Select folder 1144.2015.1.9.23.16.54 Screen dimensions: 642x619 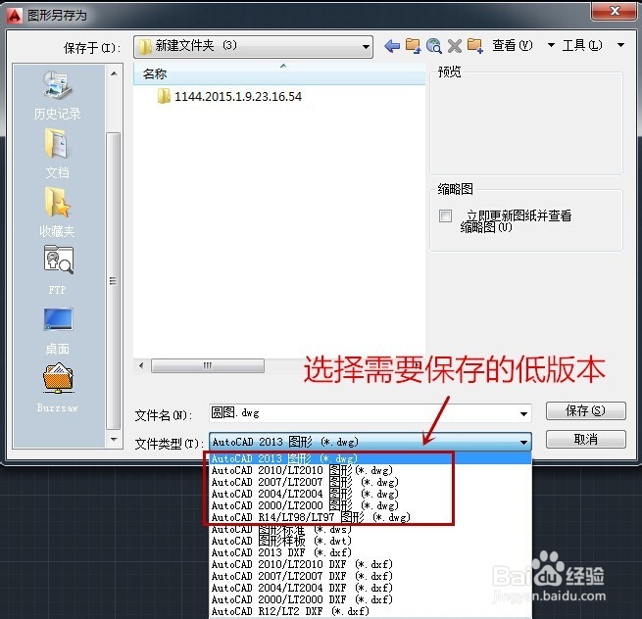coord(229,97)
